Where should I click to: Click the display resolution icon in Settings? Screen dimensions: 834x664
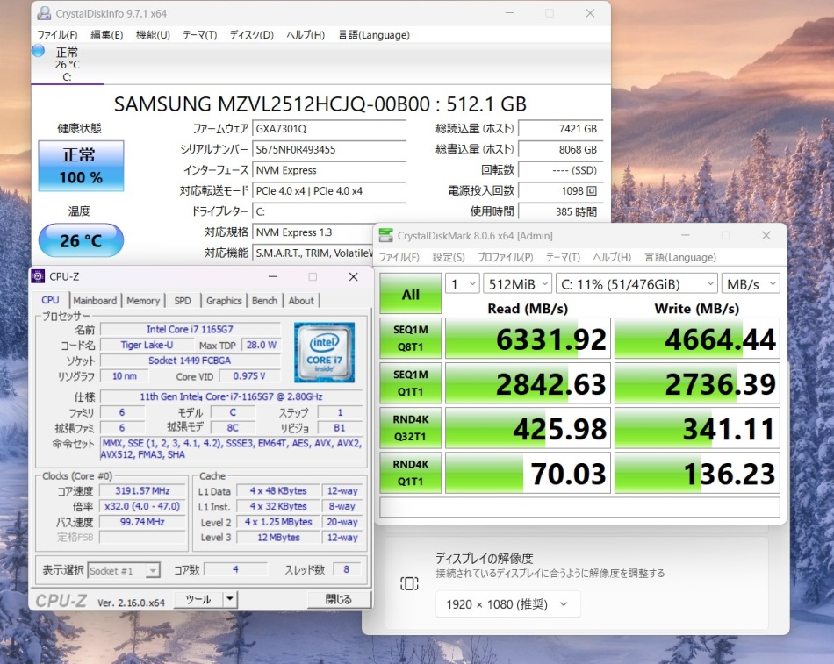[x=409, y=583]
